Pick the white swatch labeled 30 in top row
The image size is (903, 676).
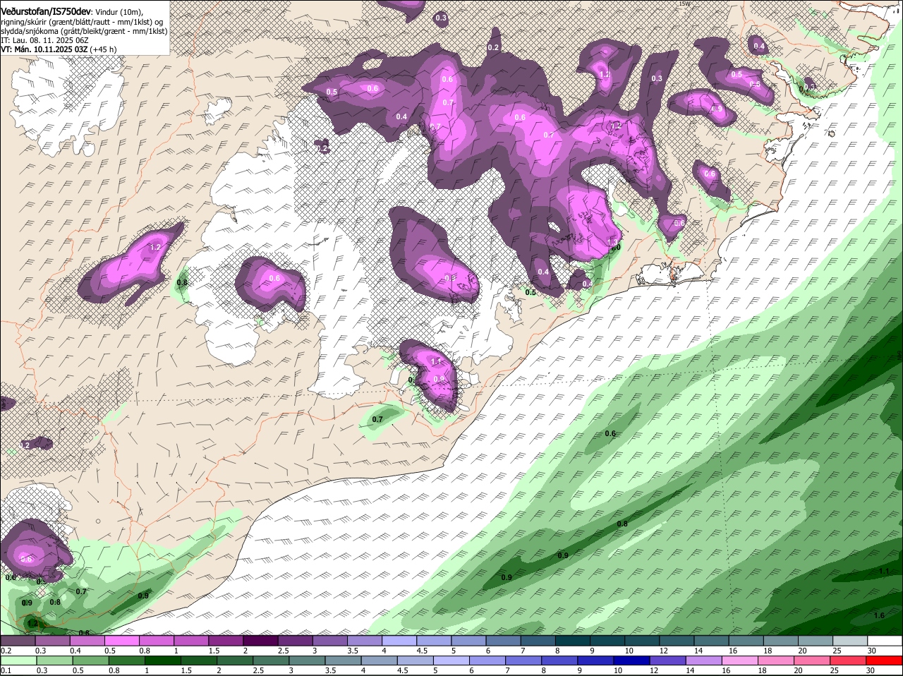pyautogui.click(x=885, y=641)
